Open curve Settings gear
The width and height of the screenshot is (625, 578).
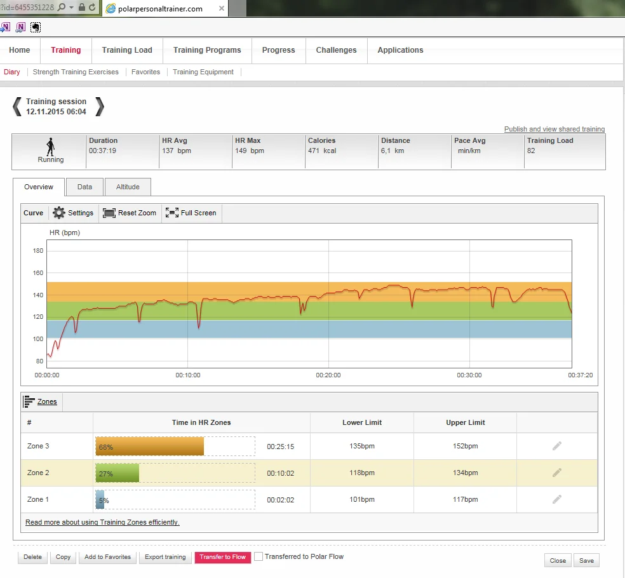coord(59,213)
